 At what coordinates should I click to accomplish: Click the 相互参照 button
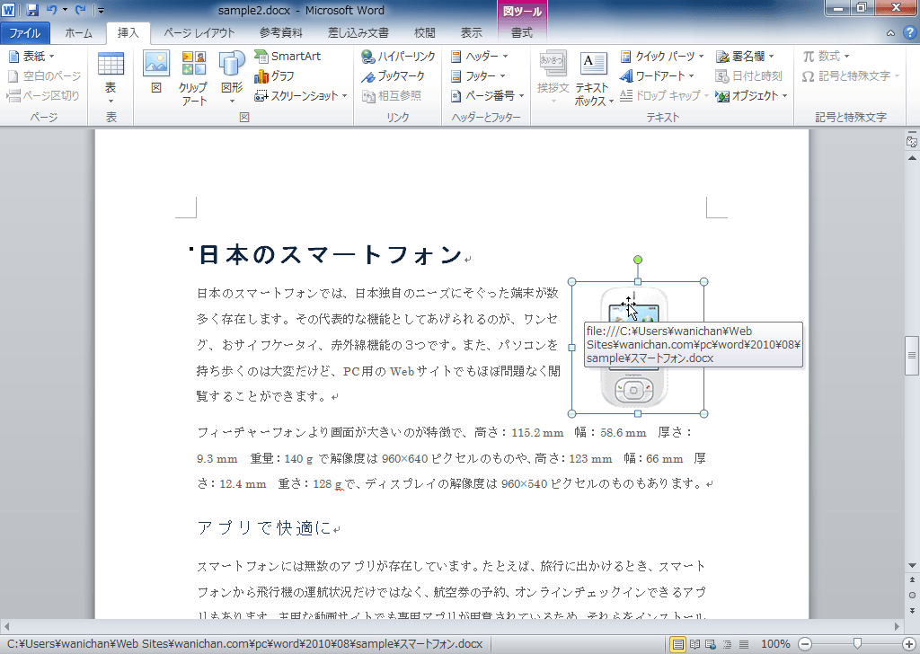coord(392,95)
